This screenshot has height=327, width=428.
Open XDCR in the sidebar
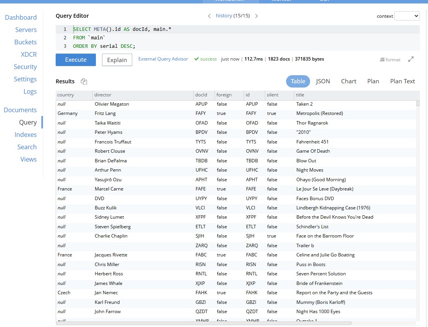29,54
